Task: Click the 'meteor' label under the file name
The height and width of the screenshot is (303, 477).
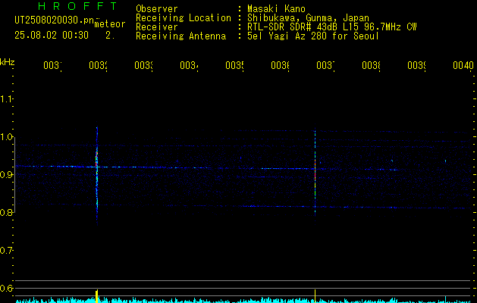Action: coord(110,24)
